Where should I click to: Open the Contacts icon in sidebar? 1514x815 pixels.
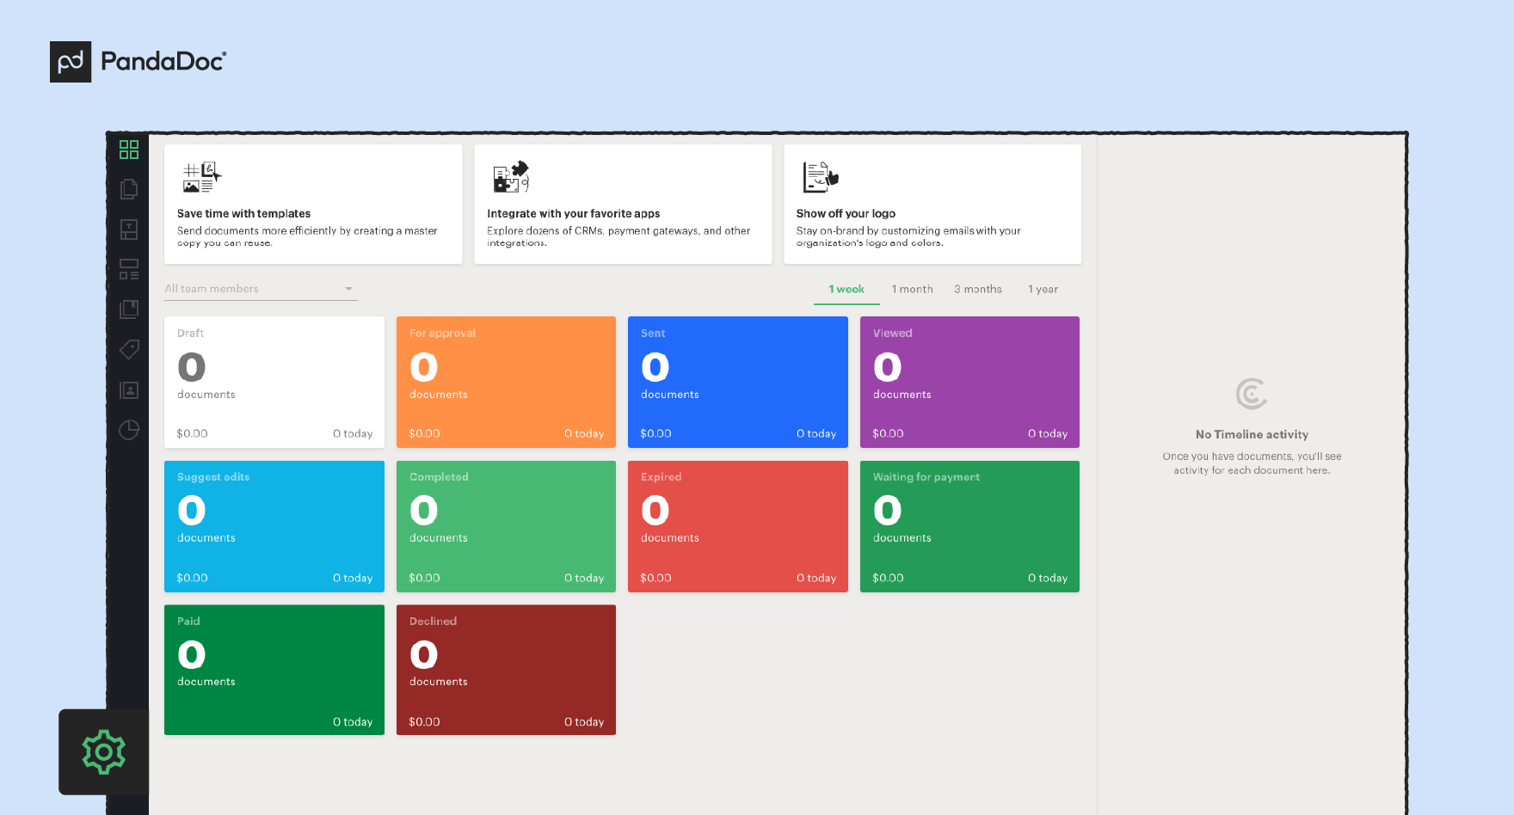click(x=129, y=390)
